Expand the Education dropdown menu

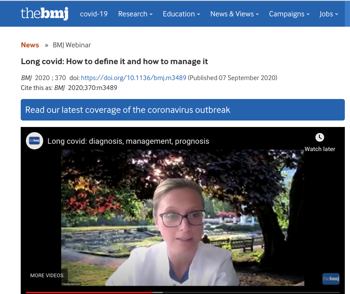tap(181, 14)
